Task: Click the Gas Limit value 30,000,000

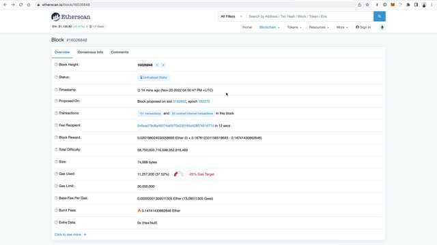Action: pyautogui.click(x=145, y=186)
